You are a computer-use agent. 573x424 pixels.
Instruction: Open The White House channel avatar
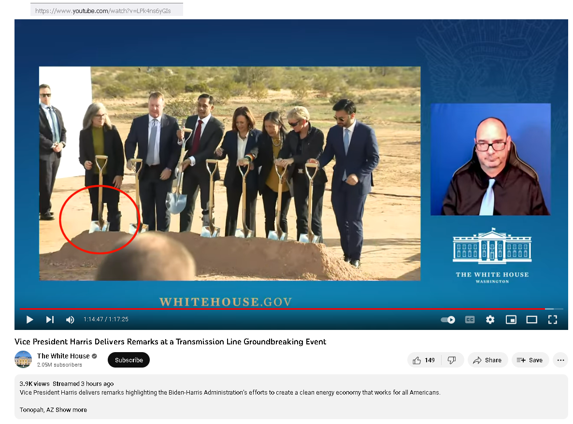[x=23, y=359]
